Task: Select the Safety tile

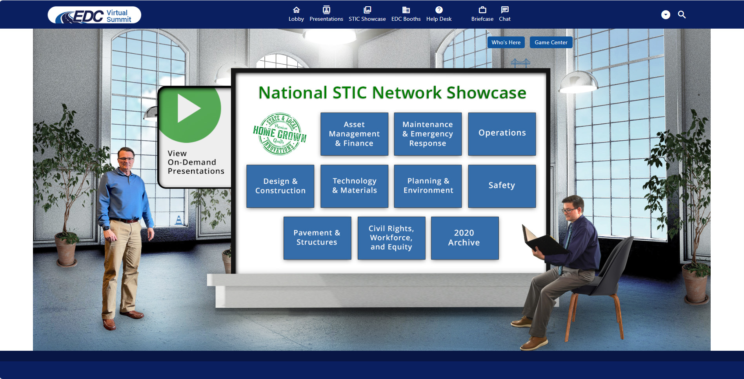Action: (502, 186)
